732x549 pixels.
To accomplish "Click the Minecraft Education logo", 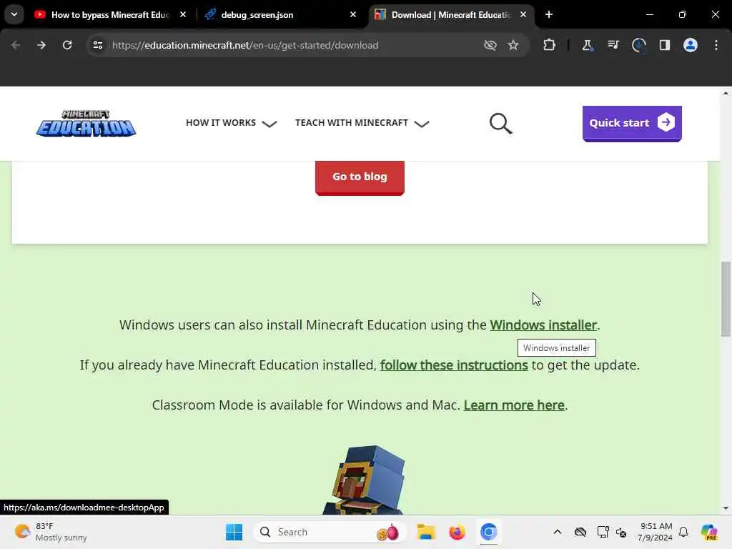I will (86, 123).
